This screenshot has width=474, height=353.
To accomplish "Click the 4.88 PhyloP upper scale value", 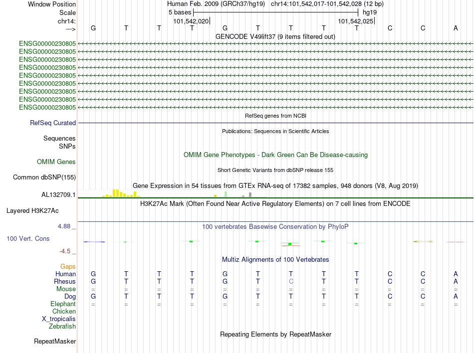I will (64, 226).
